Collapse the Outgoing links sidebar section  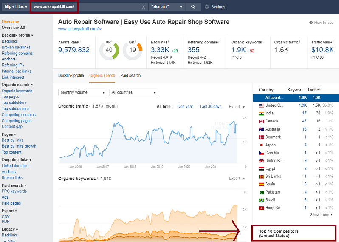pyautogui.click(x=17, y=160)
